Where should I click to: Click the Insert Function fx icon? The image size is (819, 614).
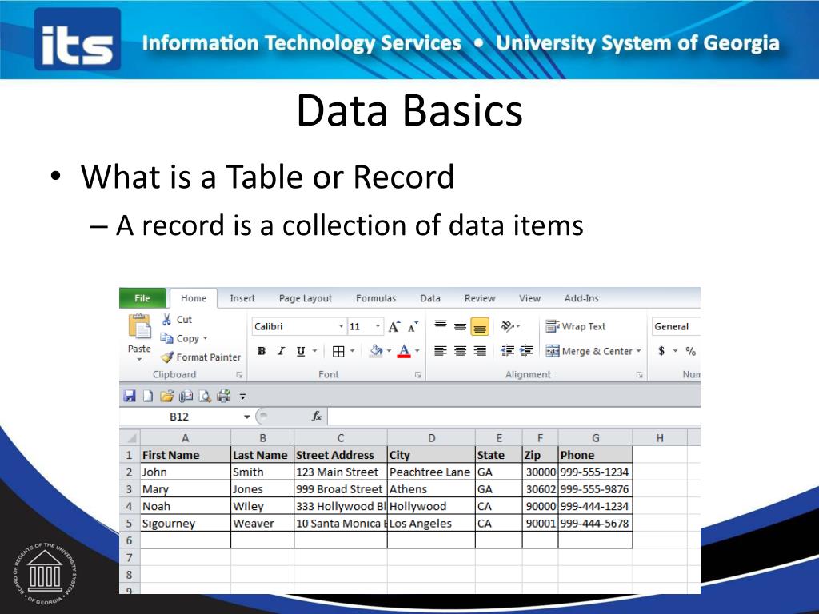317,416
